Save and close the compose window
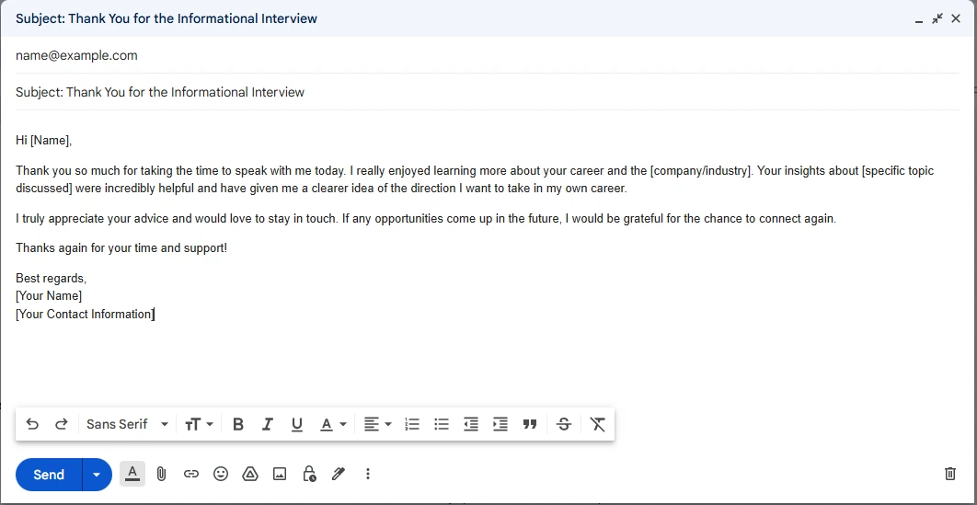The width and height of the screenshot is (977, 505). click(956, 18)
